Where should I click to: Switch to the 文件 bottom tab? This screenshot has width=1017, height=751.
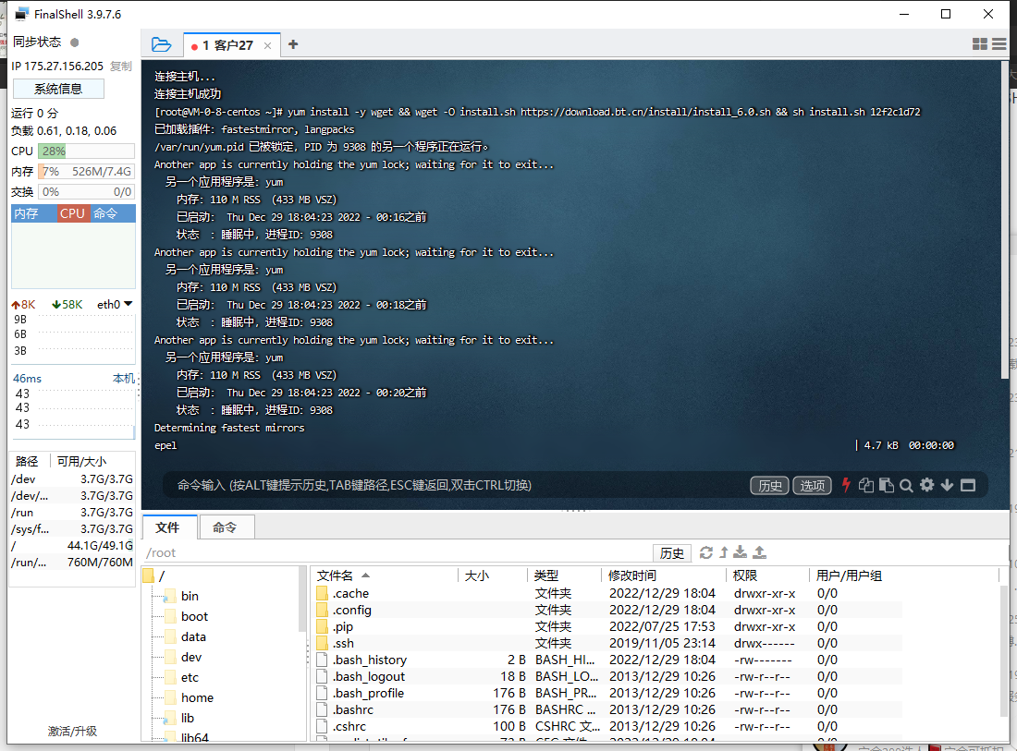tap(167, 527)
